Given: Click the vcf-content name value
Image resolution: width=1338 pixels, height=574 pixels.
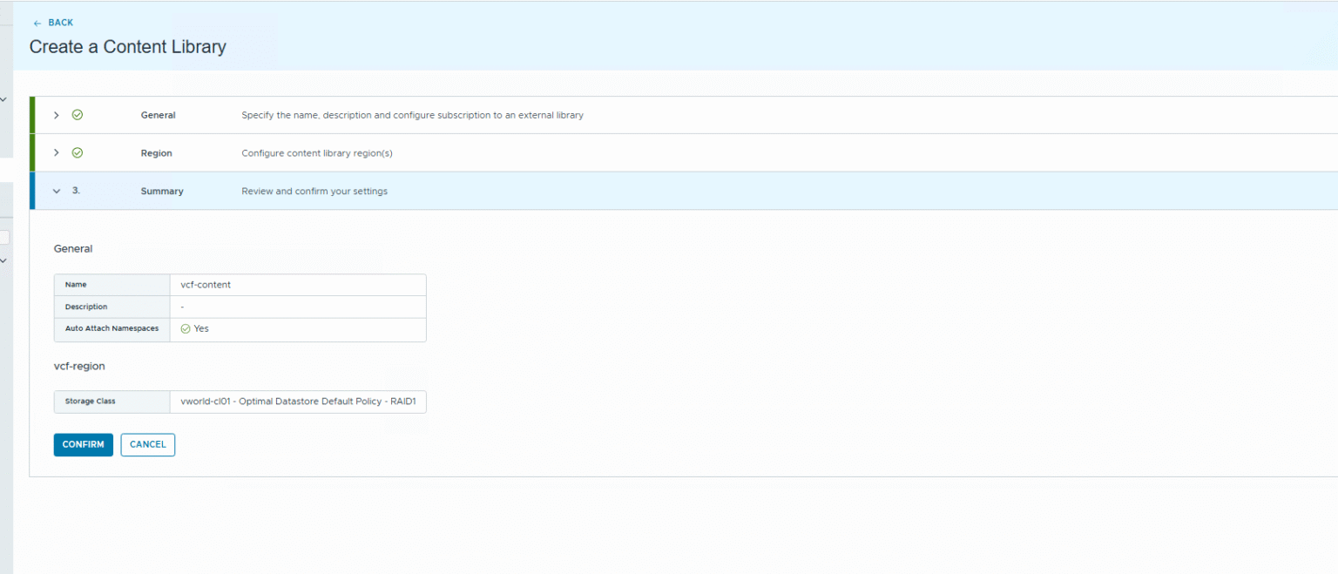Looking at the screenshot, I should [205, 285].
